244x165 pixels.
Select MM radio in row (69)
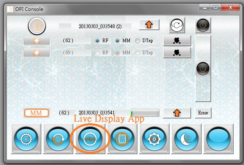117,53
